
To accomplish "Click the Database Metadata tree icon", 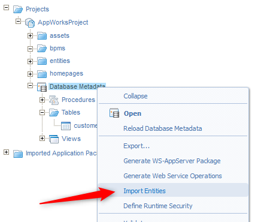I will click(42, 87).
